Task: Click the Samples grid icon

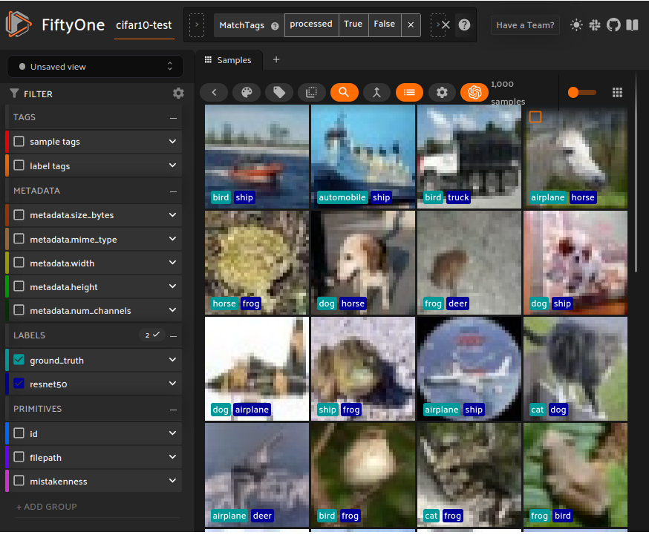Action: pos(208,60)
